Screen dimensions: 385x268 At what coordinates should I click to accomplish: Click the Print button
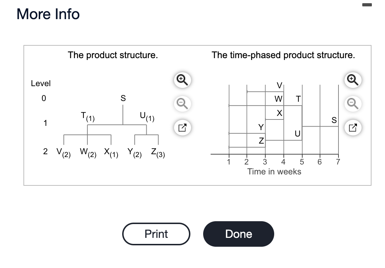[156, 234]
